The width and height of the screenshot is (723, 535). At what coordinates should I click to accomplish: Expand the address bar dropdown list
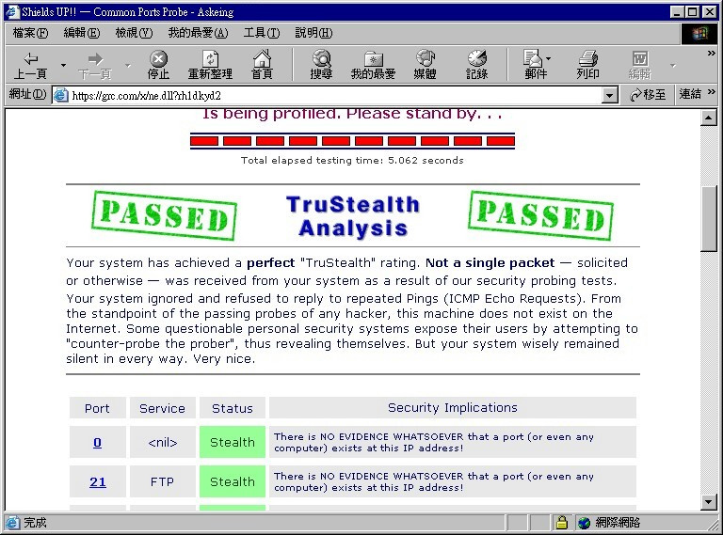[x=610, y=95]
